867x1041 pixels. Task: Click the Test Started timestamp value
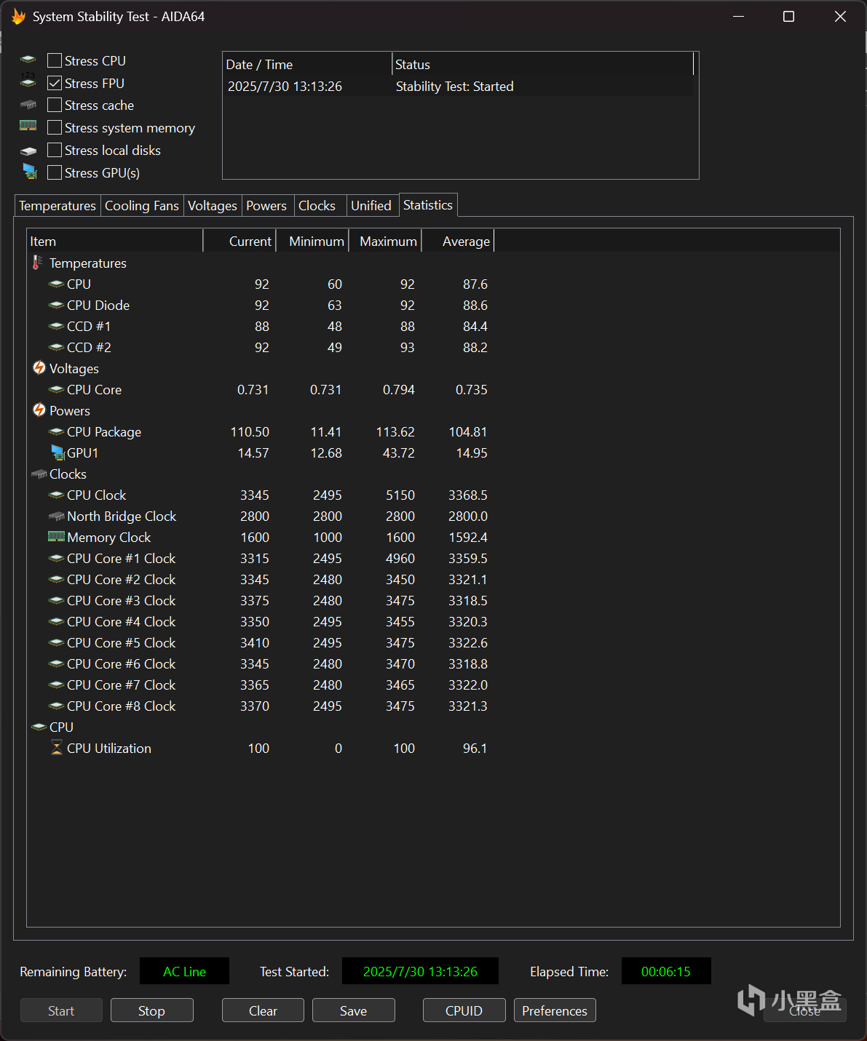tap(420, 971)
